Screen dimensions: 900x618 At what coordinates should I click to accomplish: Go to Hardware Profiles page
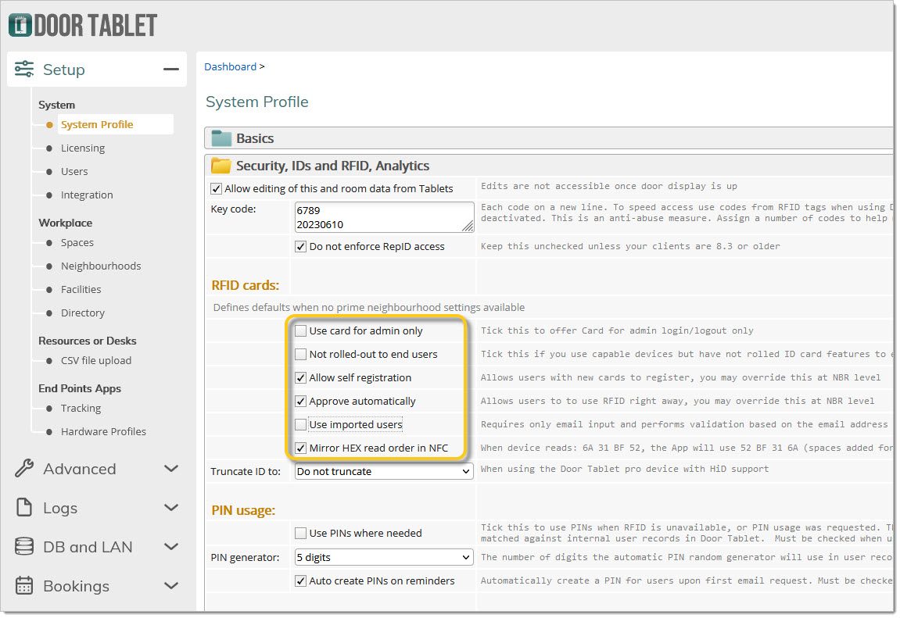pyautogui.click(x=103, y=432)
